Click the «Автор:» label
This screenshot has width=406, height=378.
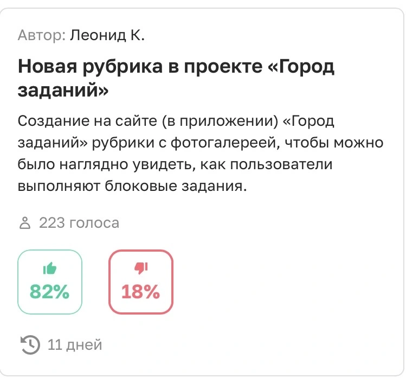(42, 35)
